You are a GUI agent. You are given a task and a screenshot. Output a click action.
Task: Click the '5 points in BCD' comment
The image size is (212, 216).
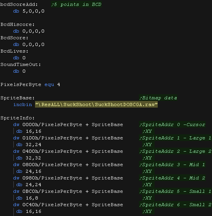[x=76, y=4]
